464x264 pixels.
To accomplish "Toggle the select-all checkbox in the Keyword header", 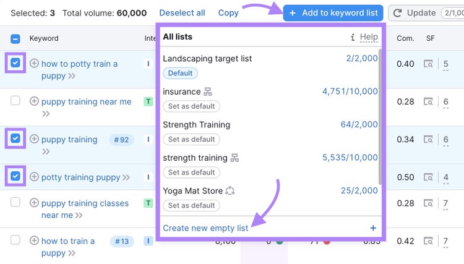I will click(x=15, y=39).
